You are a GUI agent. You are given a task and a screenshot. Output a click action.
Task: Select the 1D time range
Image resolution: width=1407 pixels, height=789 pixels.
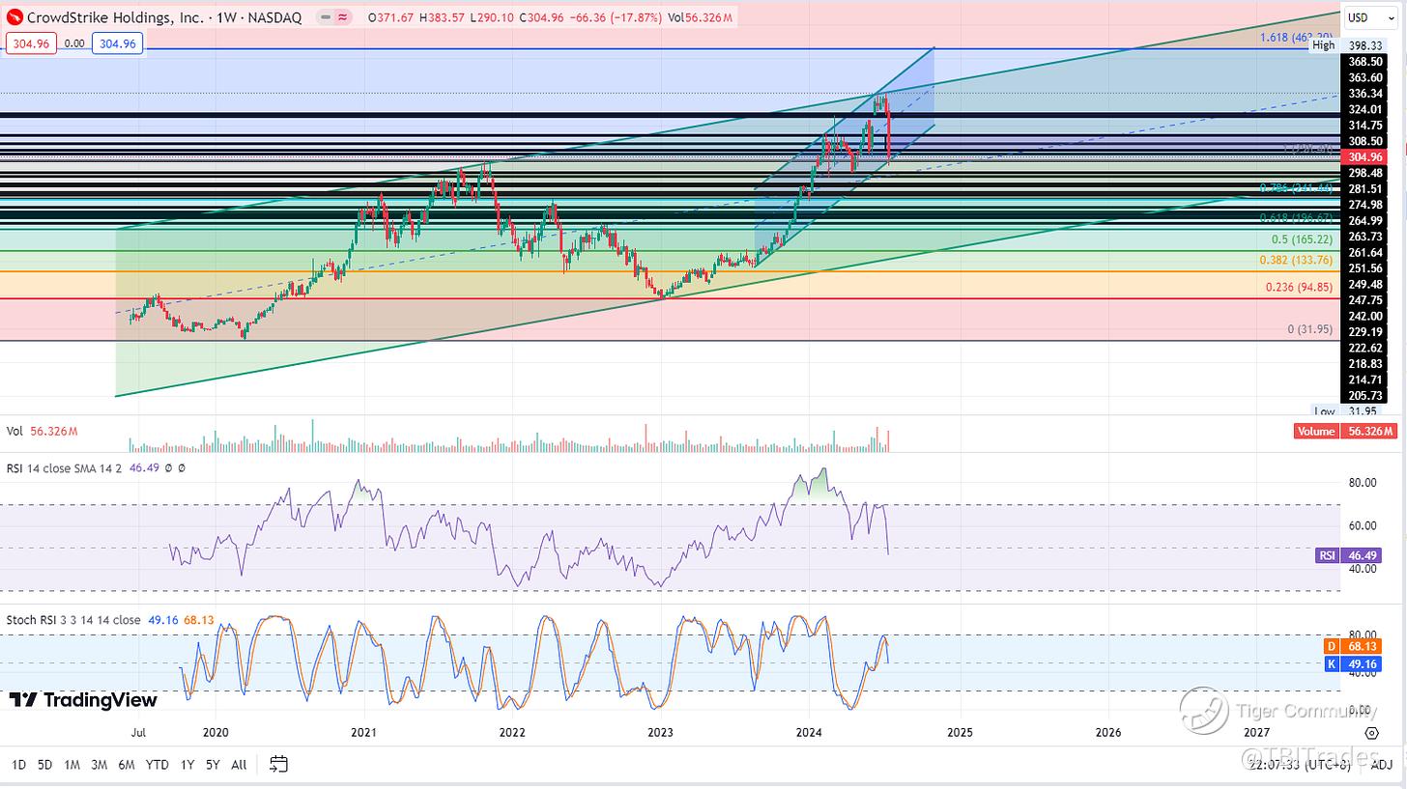18,765
